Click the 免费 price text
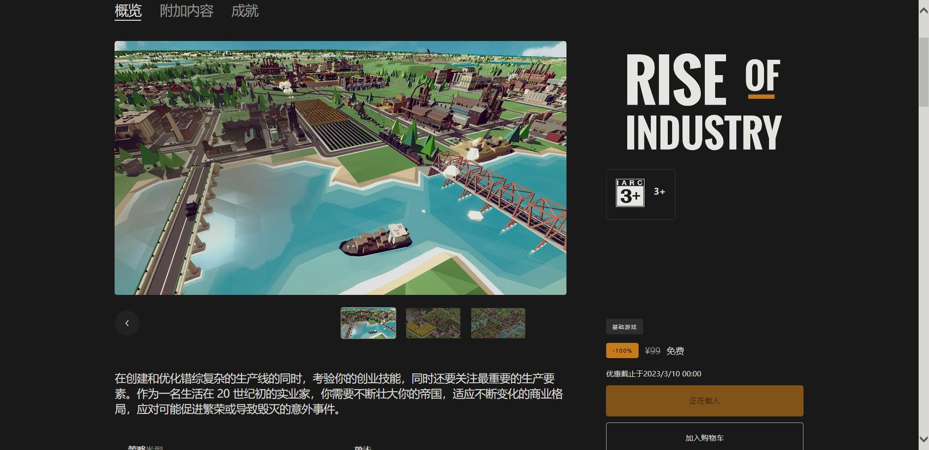929x450 pixels. (x=675, y=351)
